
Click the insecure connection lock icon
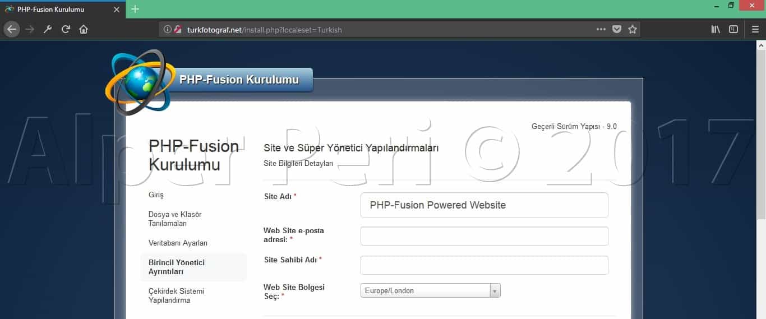tap(178, 29)
